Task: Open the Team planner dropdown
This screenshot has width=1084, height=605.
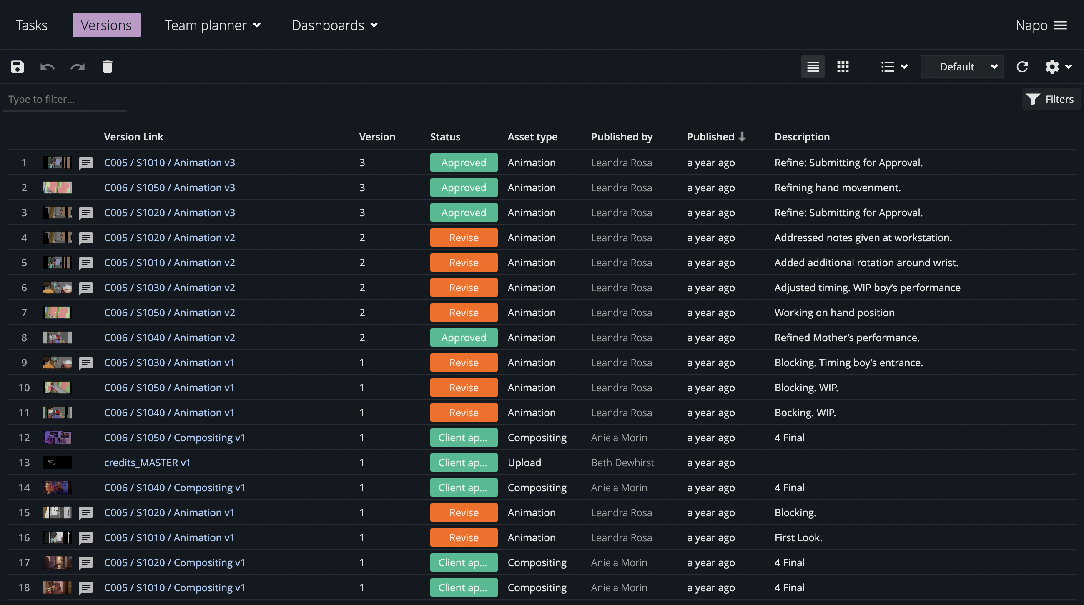Action: coord(213,25)
